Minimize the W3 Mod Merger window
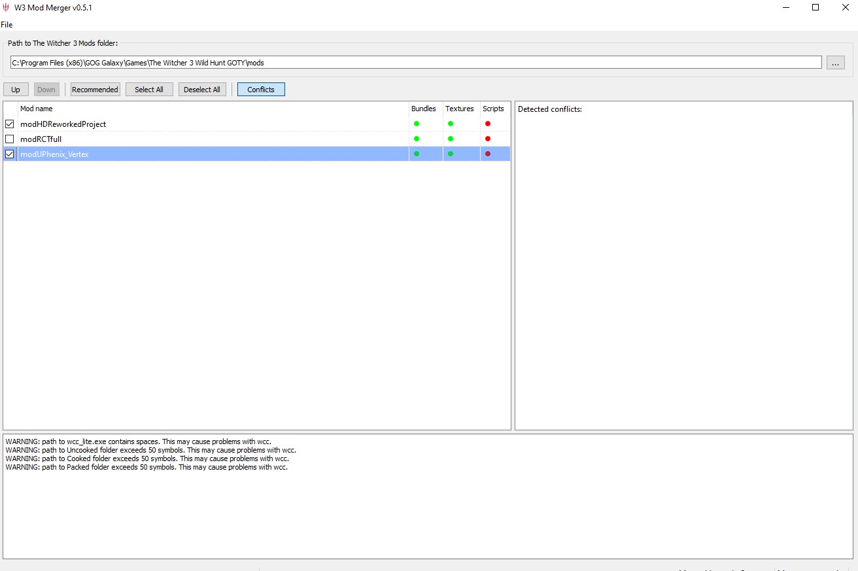The width and height of the screenshot is (858, 571). coord(787,7)
